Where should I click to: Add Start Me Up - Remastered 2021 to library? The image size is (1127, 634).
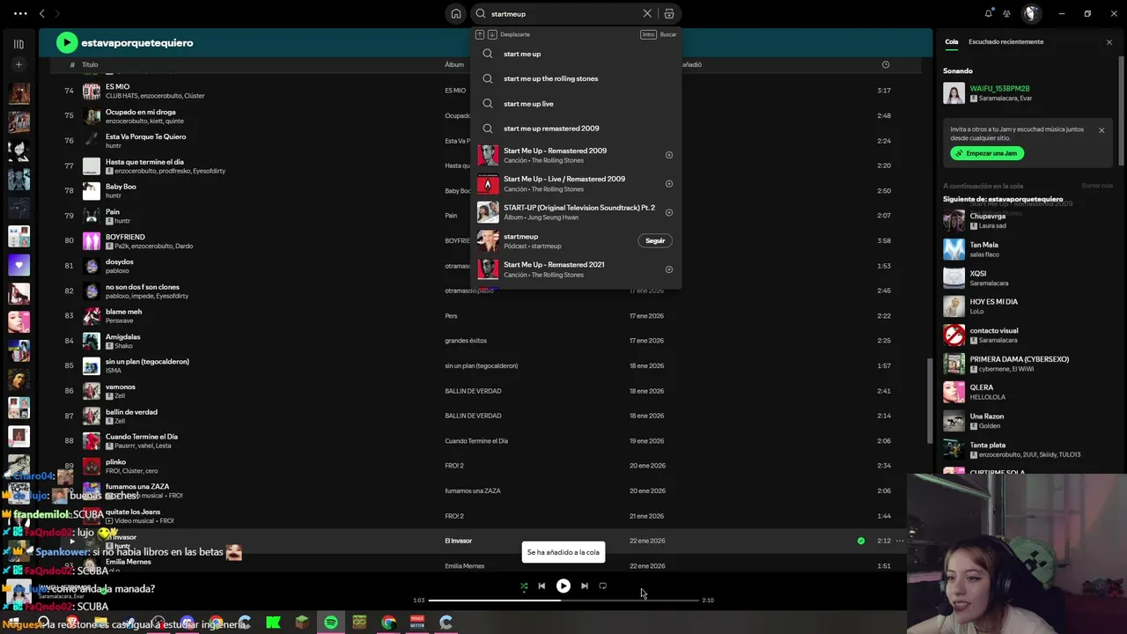669,269
